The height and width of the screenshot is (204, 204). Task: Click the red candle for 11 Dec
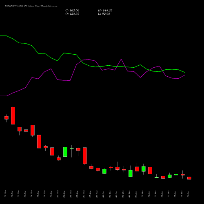[150, 171]
